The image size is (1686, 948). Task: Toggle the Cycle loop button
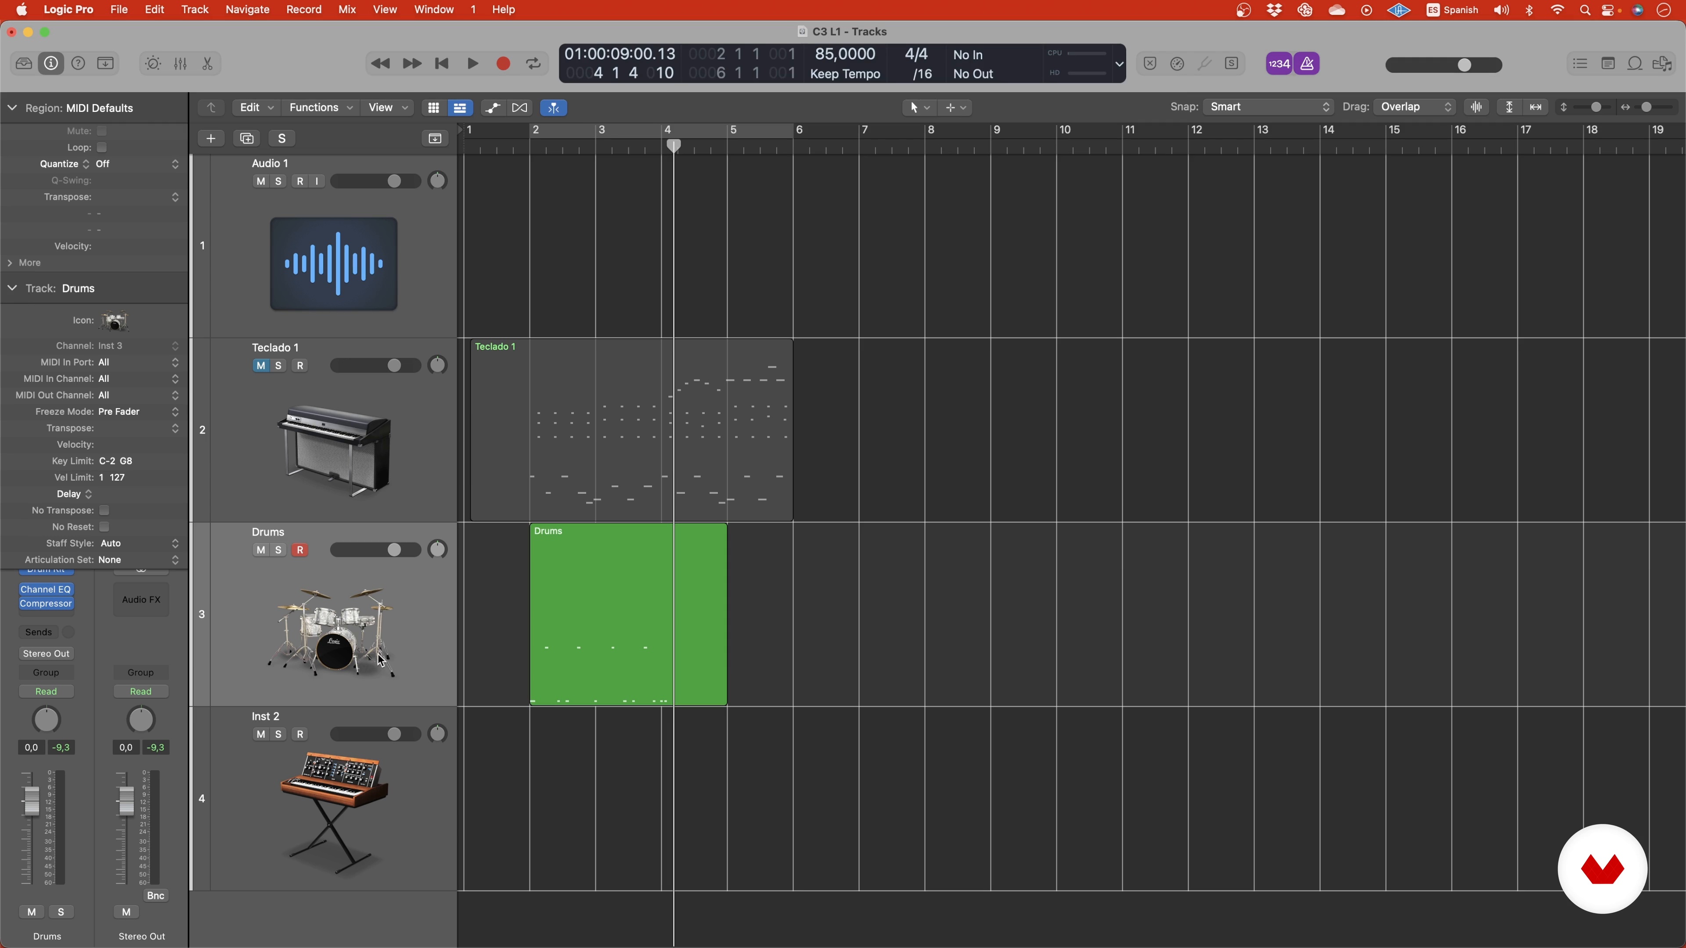(533, 64)
